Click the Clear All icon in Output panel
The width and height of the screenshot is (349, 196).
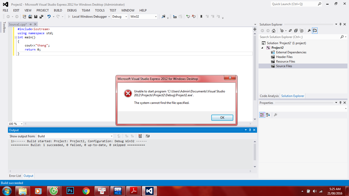[140, 136]
